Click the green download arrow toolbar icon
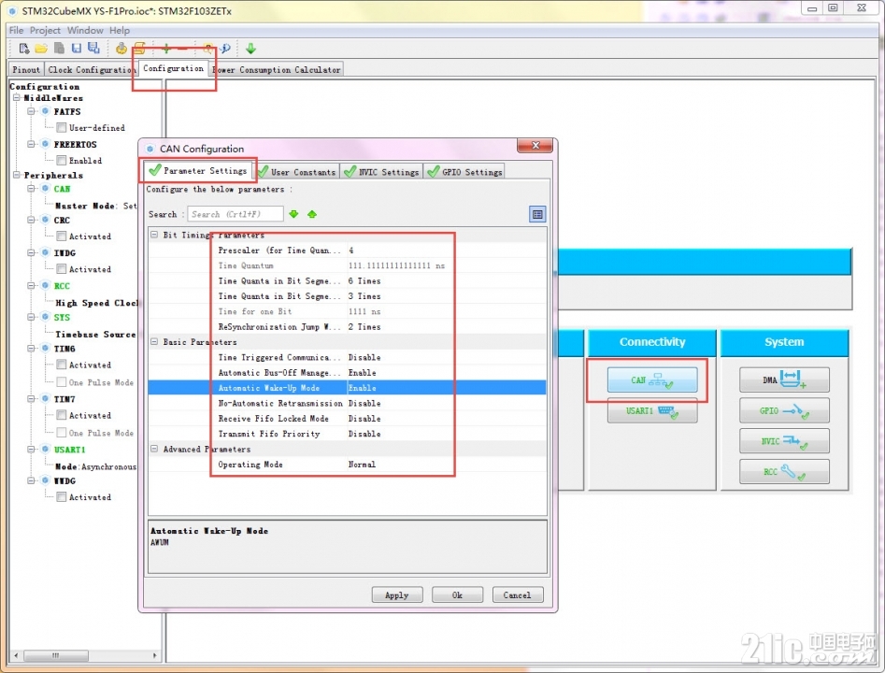Viewport: 885px width, 673px height. click(251, 49)
